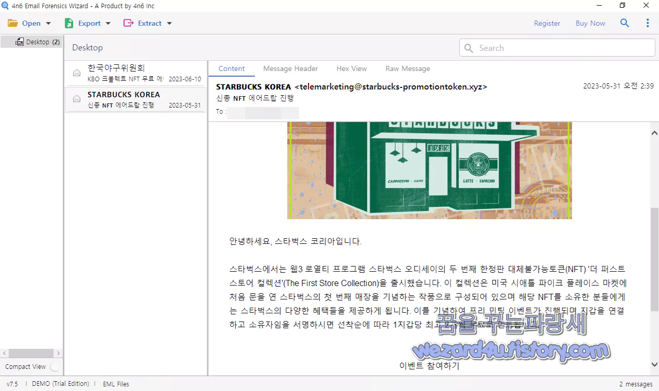Click the pink Extract icon
Screen dimensions: 659x391
point(128,23)
